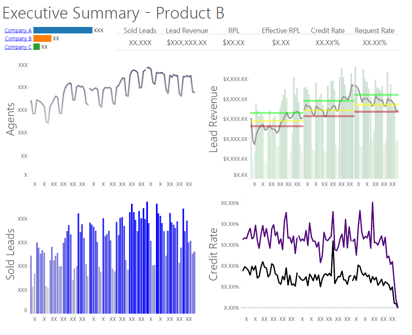
Task: Click the XXX label beside Company A bar
Action: pyautogui.click(x=98, y=30)
